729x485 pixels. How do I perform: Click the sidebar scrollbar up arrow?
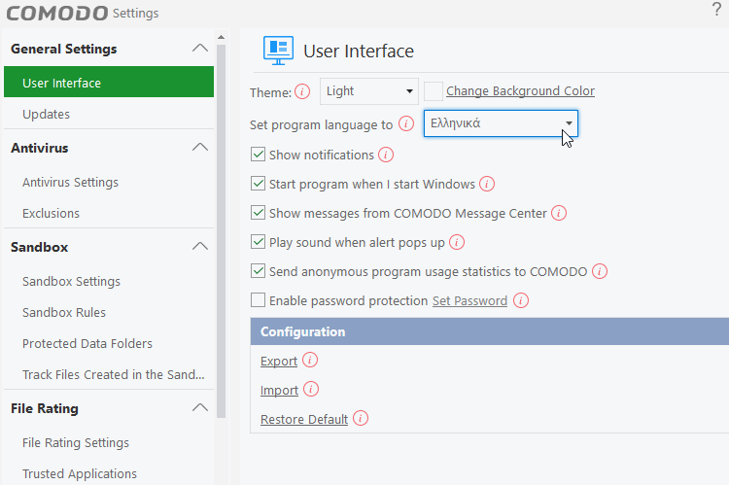click(222, 37)
